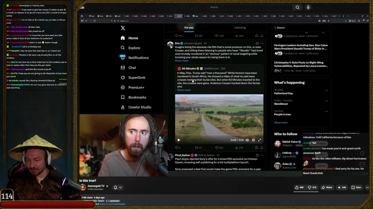Bookmark Eric's 60 Minutes quote post
The image size is (373, 209).
click(x=256, y=147)
